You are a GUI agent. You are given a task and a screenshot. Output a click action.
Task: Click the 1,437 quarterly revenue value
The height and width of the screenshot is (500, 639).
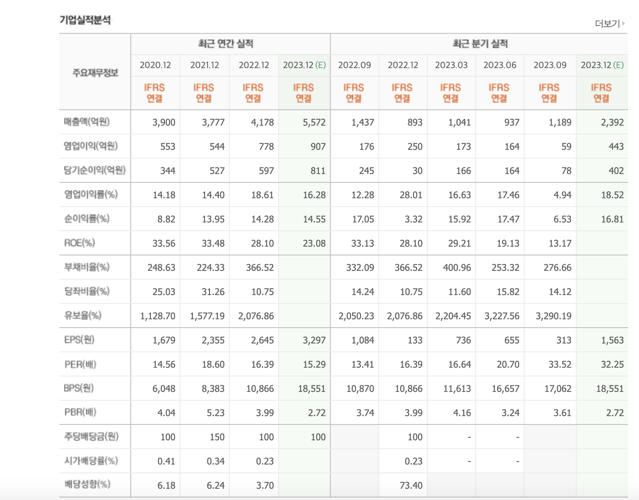pos(363,123)
